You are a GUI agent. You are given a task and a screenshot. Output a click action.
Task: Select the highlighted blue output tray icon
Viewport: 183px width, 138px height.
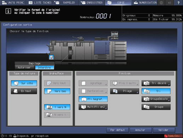click(x=51, y=57)
